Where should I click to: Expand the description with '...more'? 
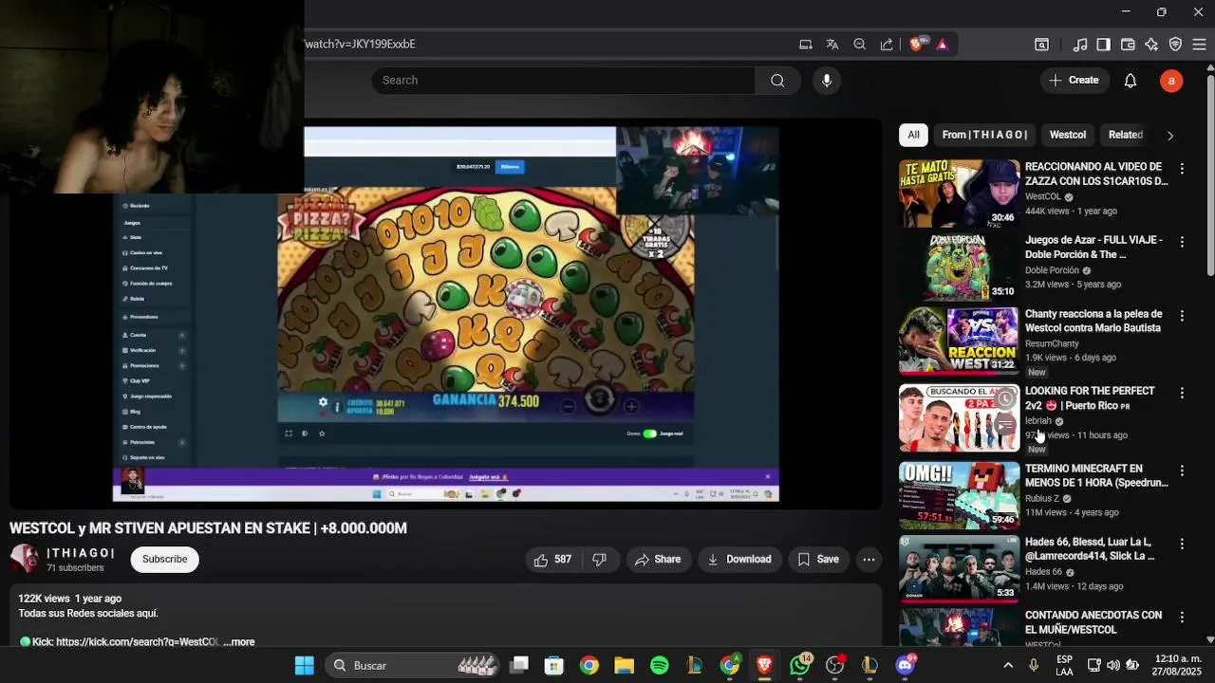coord(239,642)
